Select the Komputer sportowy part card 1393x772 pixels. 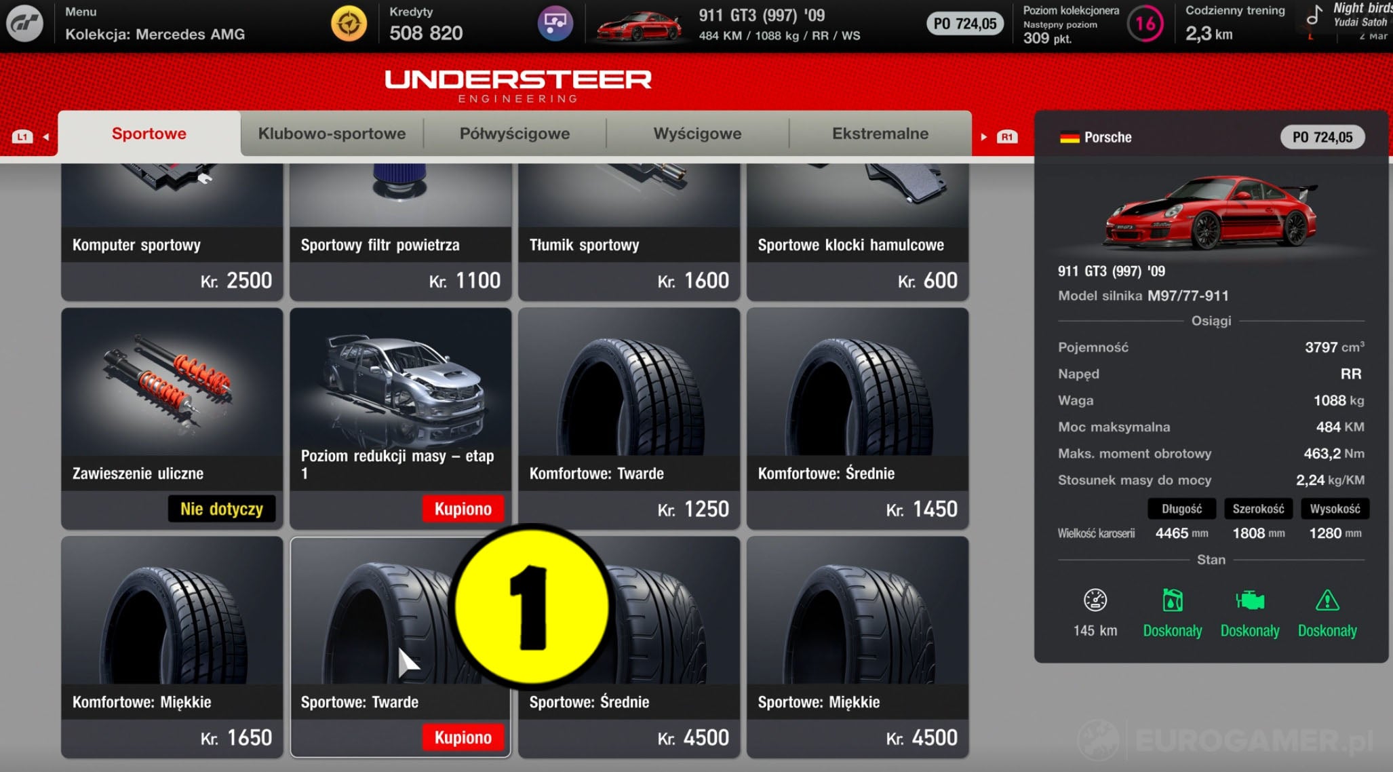172,231
